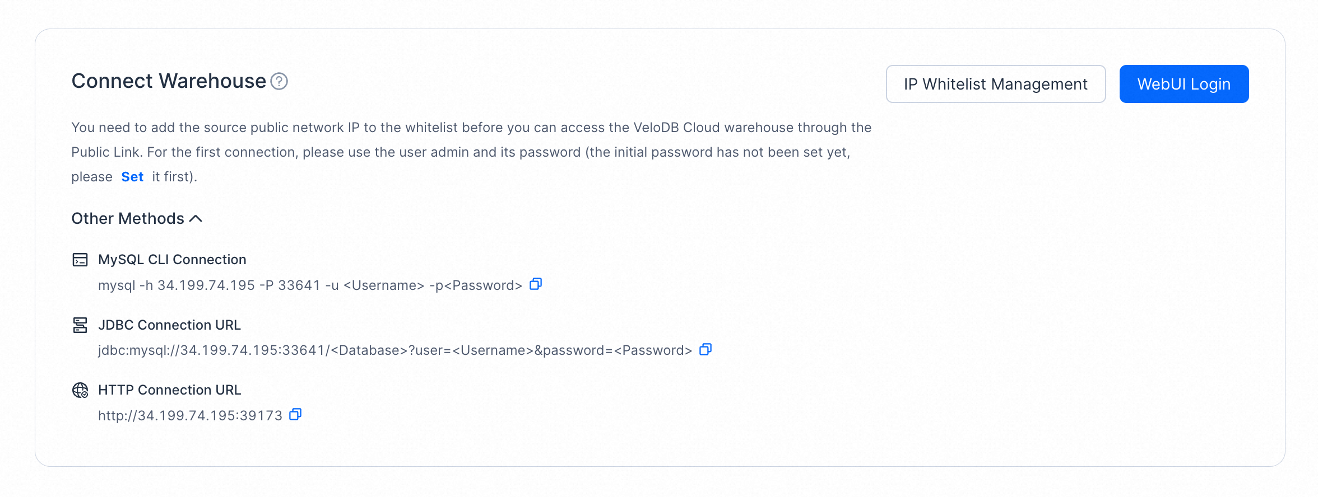1318x497 pixels.
Task: Click the HTTP Connection URL heading
Action: 169,390
